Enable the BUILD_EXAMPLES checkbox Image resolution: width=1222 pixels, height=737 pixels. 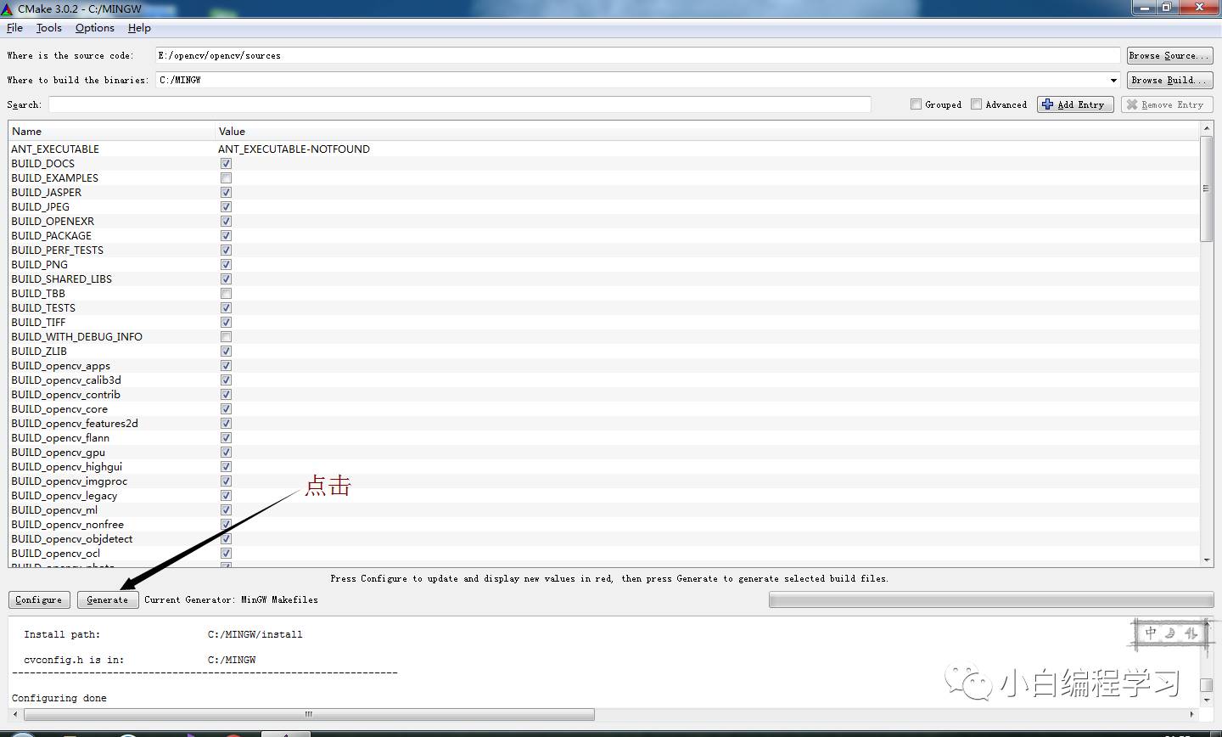(226, 178)
